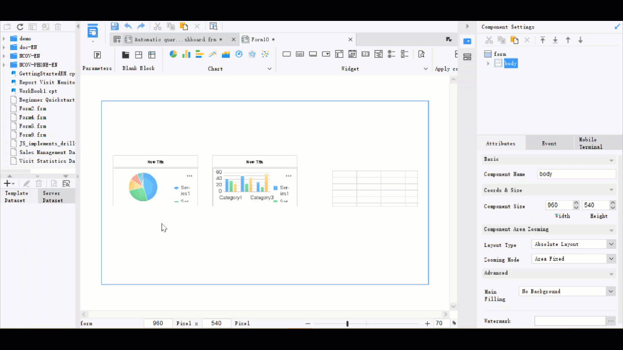Close the Form10 tab

350,39
